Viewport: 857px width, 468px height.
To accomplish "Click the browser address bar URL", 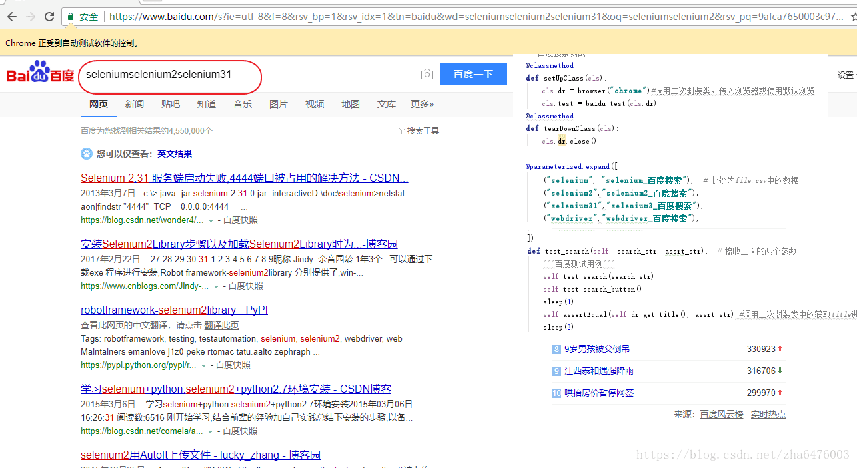I will click(x=476, y=17).
